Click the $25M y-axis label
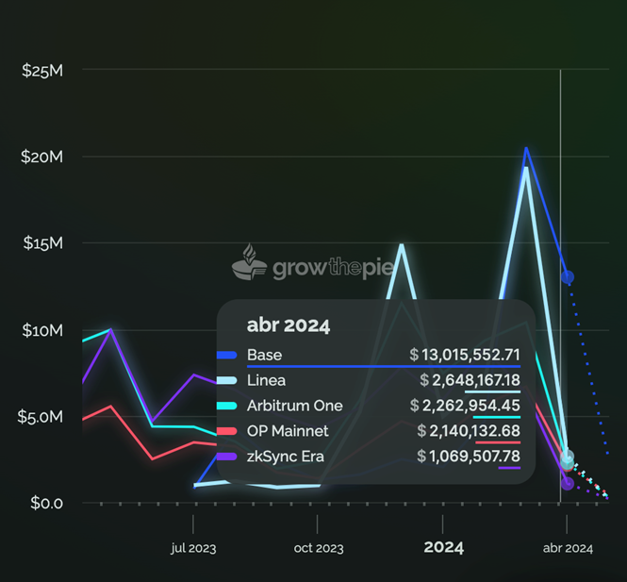The height and width of the screenshot is (582, 627). click(x=42, y=71)
